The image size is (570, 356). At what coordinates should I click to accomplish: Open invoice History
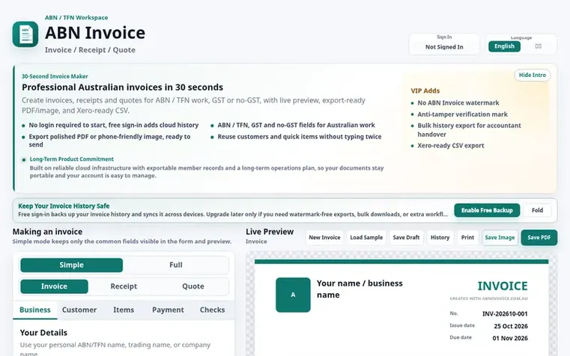click(440, 237)
